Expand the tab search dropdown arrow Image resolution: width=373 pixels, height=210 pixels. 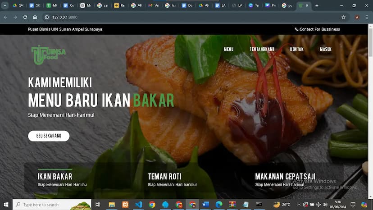pyautogui.click(x=5, y=5)
